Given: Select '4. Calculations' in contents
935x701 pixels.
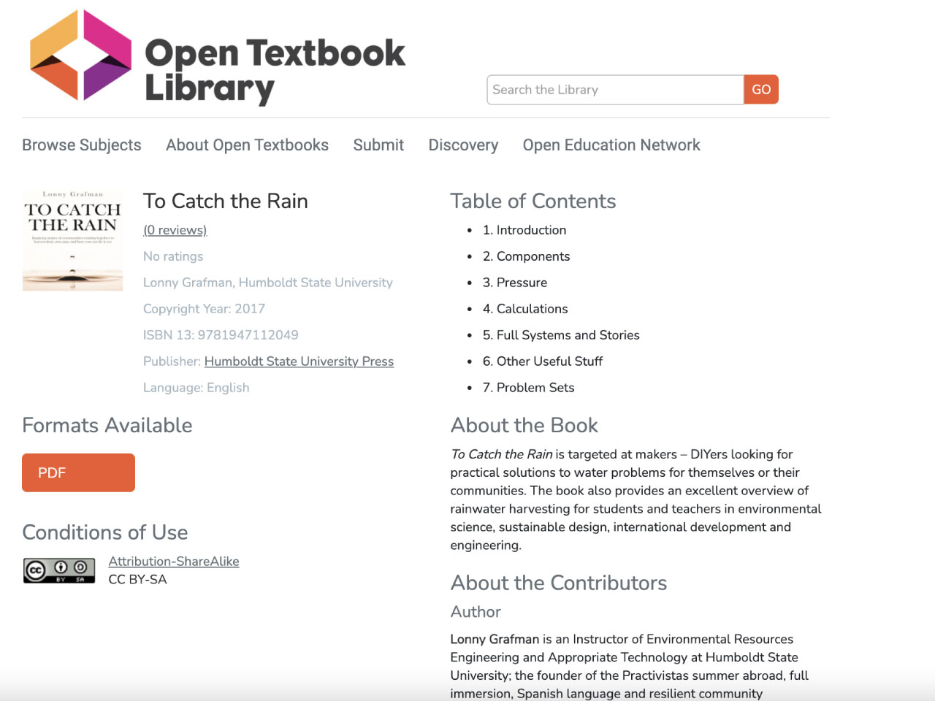Looking at the screenshot, I should (x=525, y=309).
